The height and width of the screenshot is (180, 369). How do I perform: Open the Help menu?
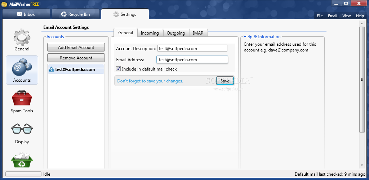360,16
